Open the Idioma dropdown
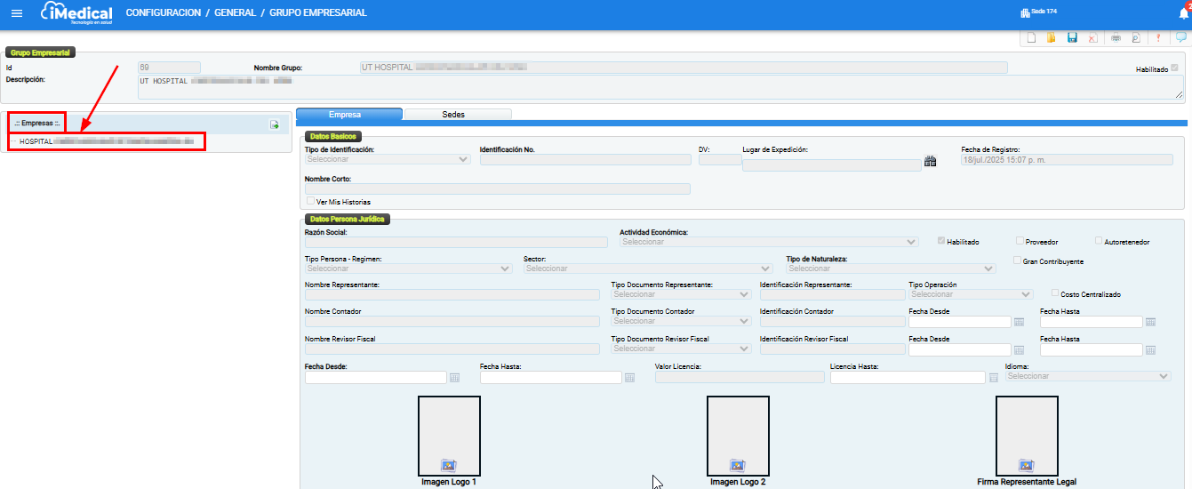Image resolution: width=1192 pixels, height=489 pixels. [1087, 376]
